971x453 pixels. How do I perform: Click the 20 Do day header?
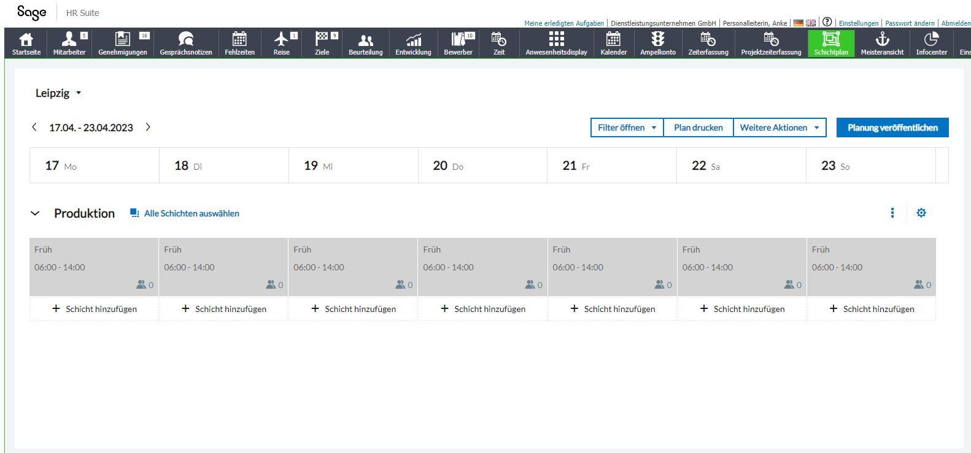[x=482, y=166]
